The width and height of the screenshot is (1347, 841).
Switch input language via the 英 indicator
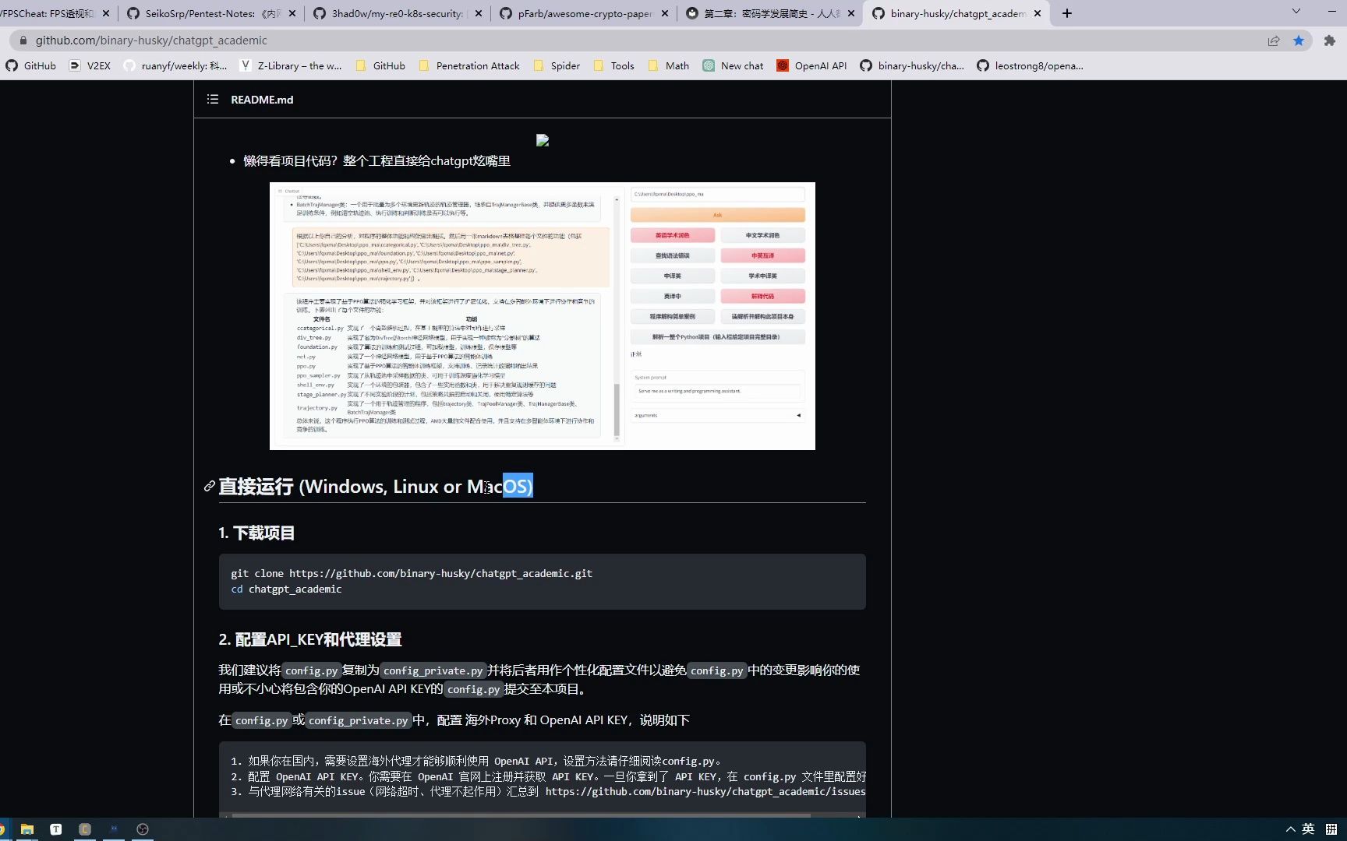[x=1308, y=829]
